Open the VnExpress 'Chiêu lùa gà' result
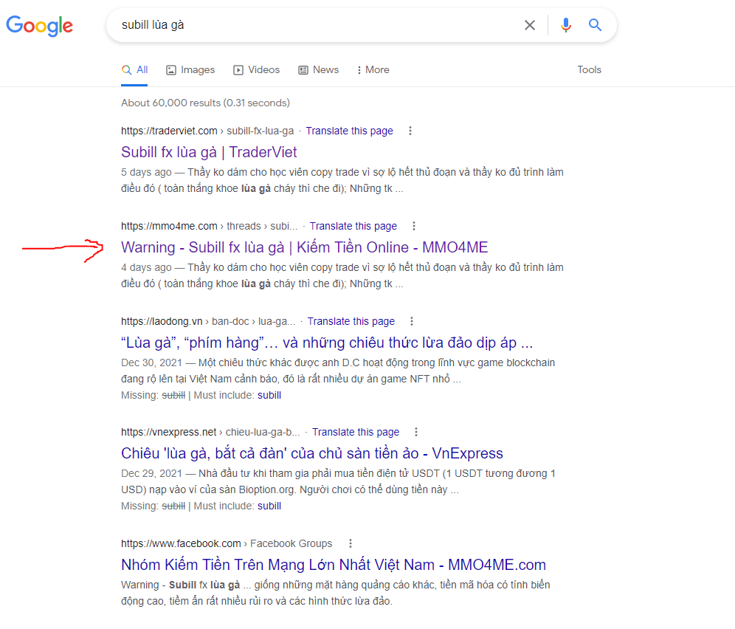The width and height of the screenshot is (735, 629). [312, 453]
